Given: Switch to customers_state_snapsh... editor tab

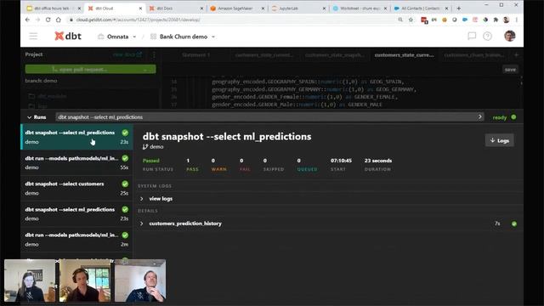Looking at the screenshot, I should click(x=334, y=54).
